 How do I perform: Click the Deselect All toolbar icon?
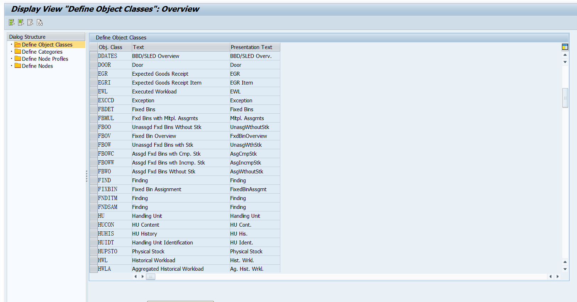(x=30, y=23)
